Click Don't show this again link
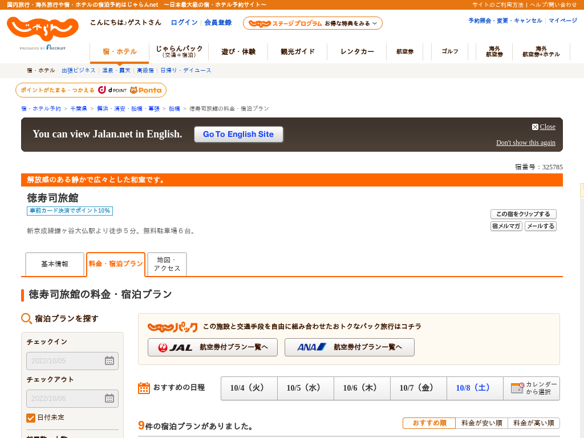Screen dimensions: 584x438 click(x=525, y=143)
